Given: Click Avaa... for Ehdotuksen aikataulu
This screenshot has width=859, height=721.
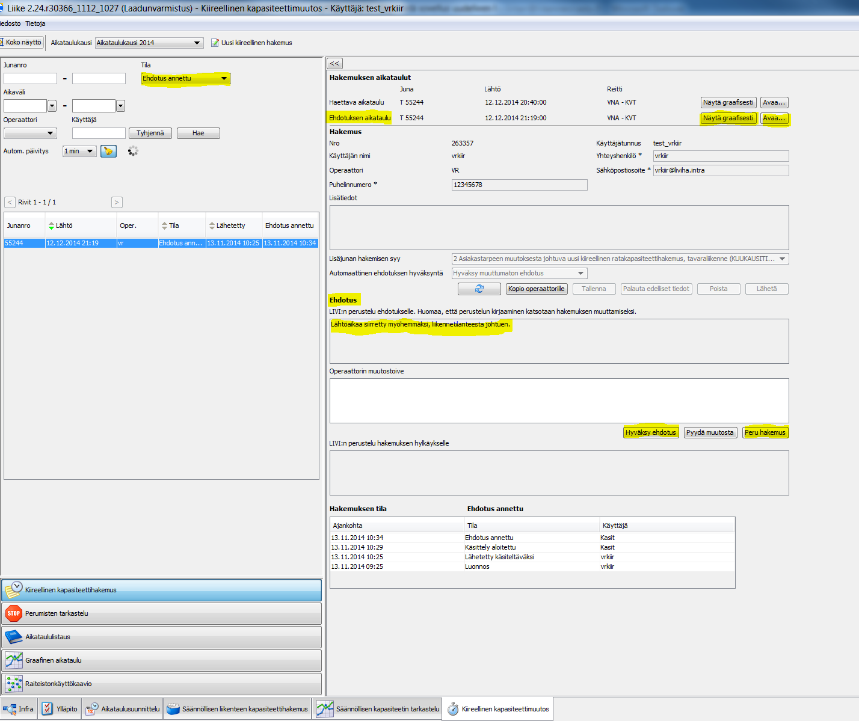Looking at the screenshot, I should (x=774, y=118).
